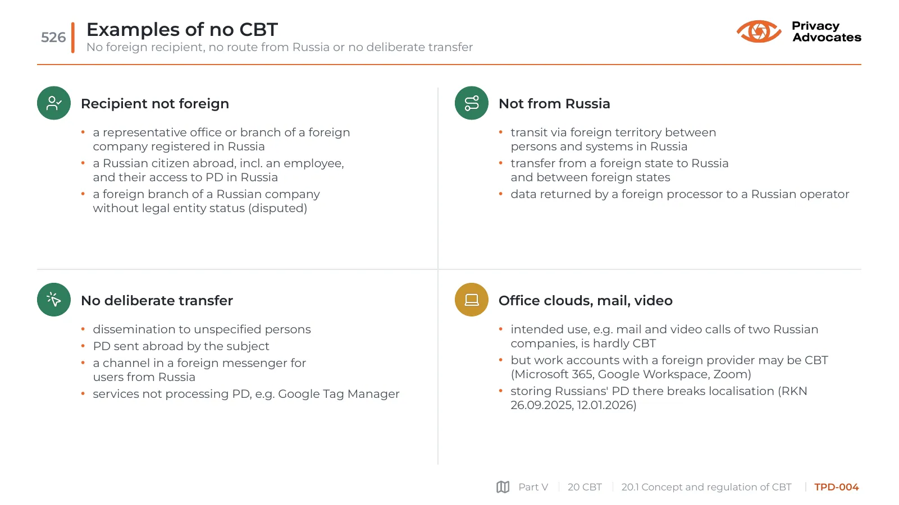The height and width of the screenshot is (505, 899).
Task: Open 20.1 Concept and regulation of CBT breadcrumb
Action: [706, 487]
